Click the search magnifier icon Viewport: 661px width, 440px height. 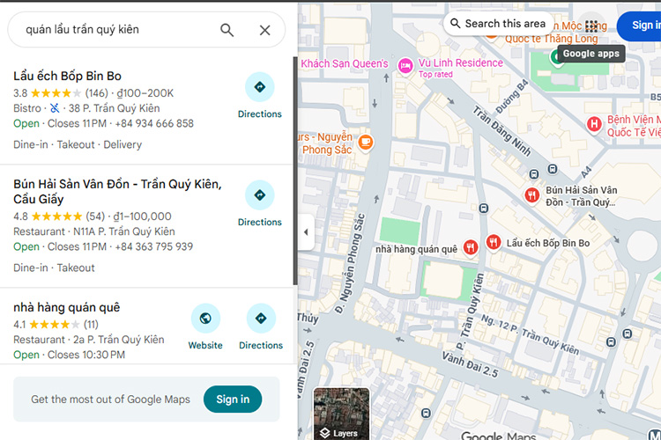click(227, 30)
